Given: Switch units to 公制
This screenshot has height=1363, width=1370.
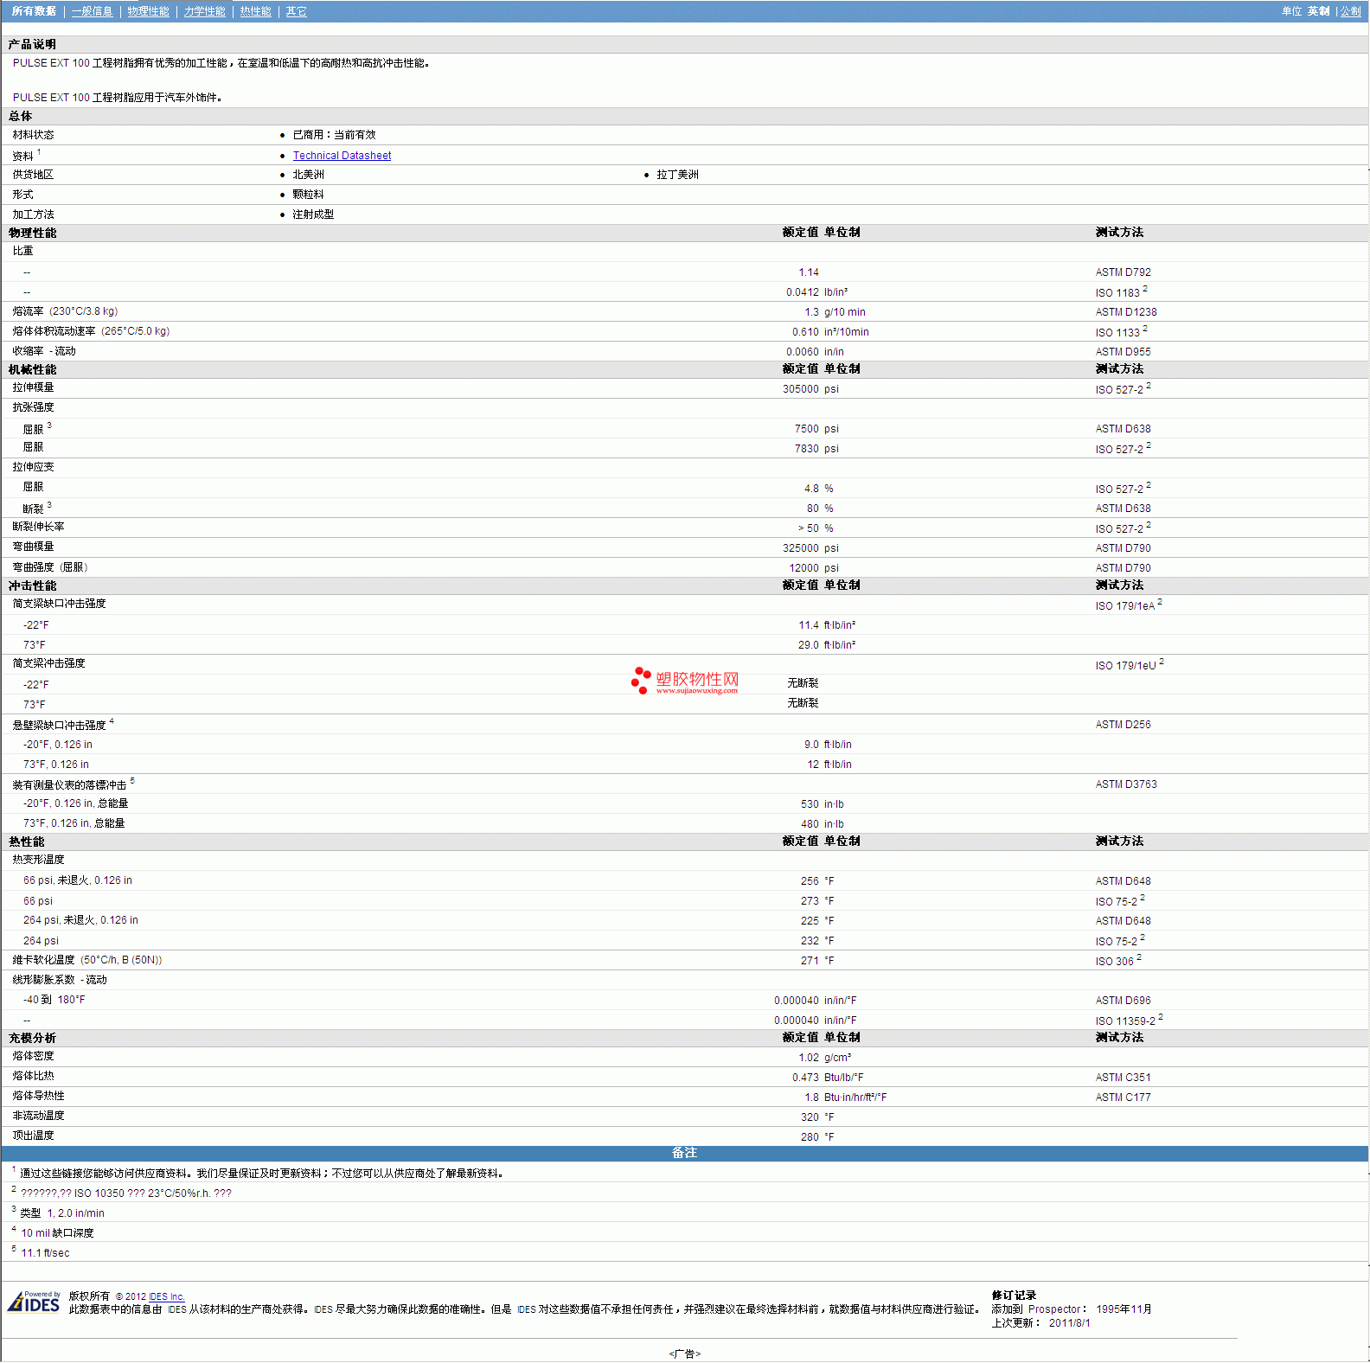Looking at the screenshot, I should (1350, 11).
